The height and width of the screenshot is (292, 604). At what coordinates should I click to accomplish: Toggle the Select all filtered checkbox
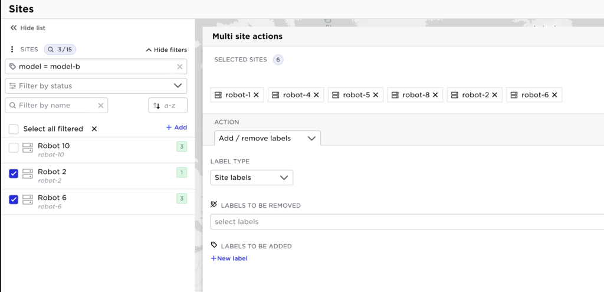click(14, 129)
